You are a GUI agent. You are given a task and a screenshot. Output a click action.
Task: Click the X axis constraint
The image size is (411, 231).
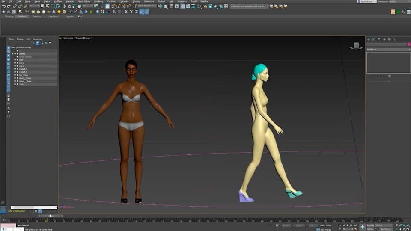tap(126, 12)
